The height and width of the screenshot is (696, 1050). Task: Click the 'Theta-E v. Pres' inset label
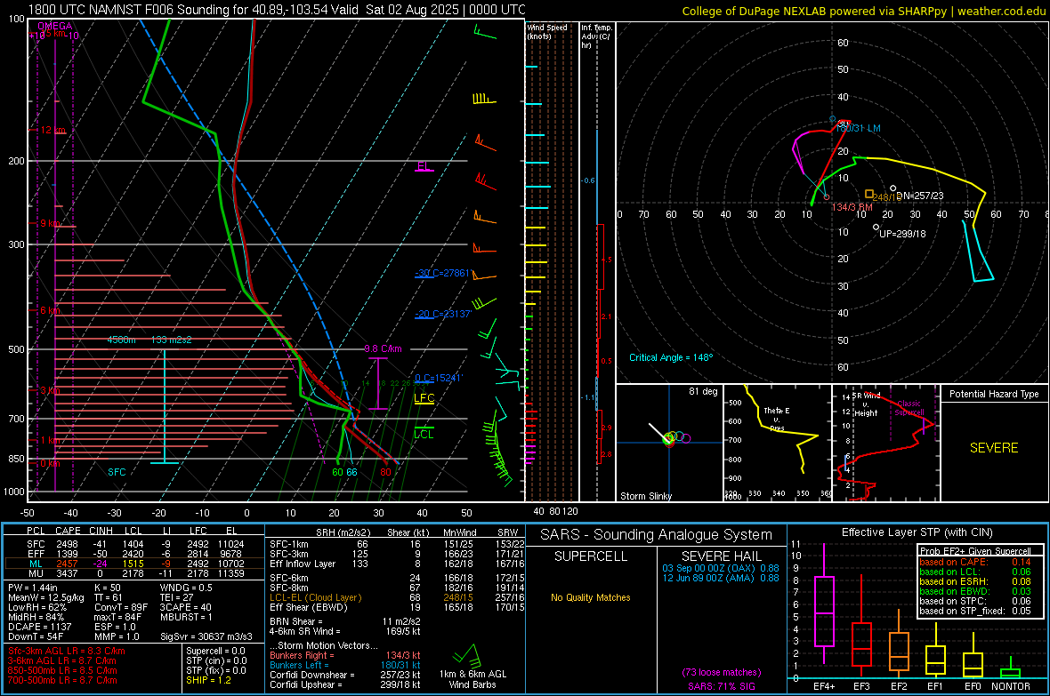point(776,419)
